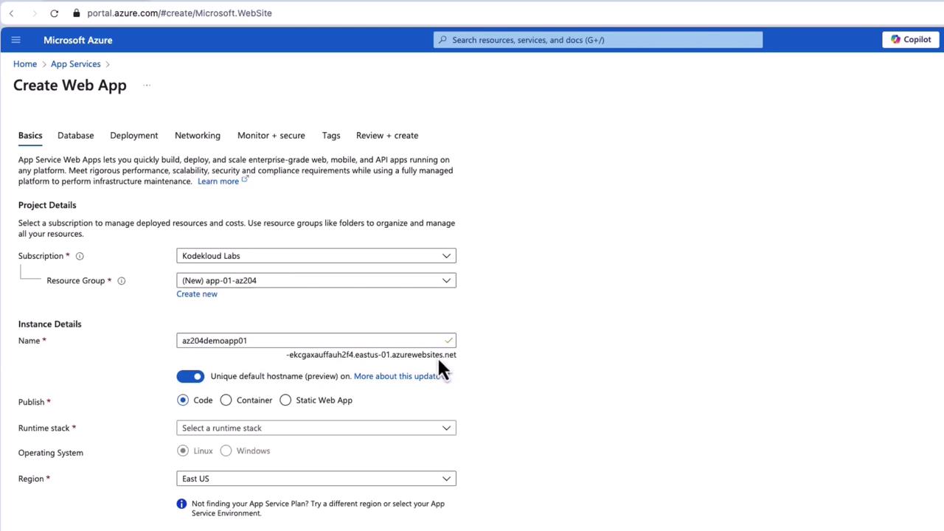Screen dimensions: 944x531
Task: Open the Region dropdown
Action: (316, 479)
